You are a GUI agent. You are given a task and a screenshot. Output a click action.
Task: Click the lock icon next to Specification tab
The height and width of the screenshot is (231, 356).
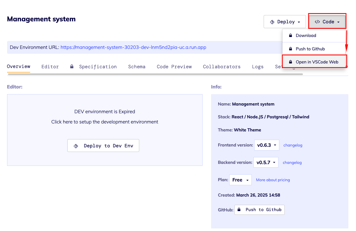tap(72, 67)
